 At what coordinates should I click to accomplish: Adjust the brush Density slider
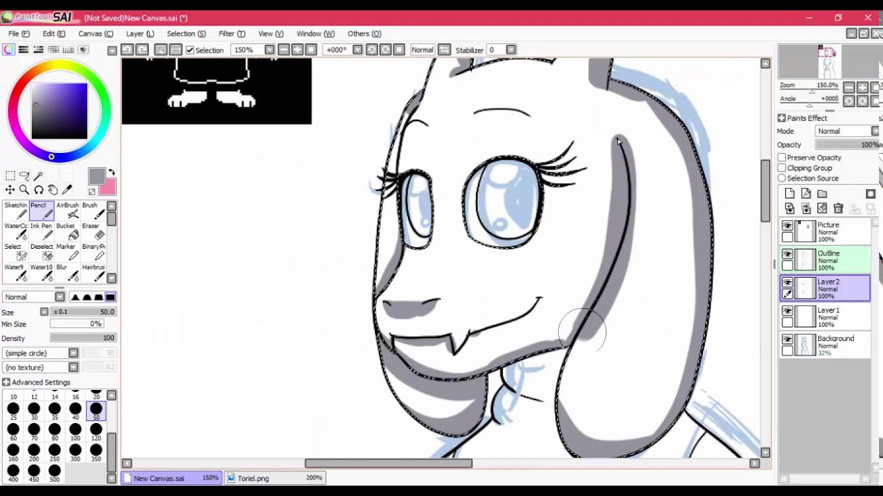(x=83, y=338)
